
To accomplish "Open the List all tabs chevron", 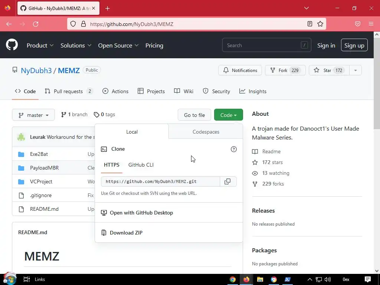I will (x=306, y=8).
